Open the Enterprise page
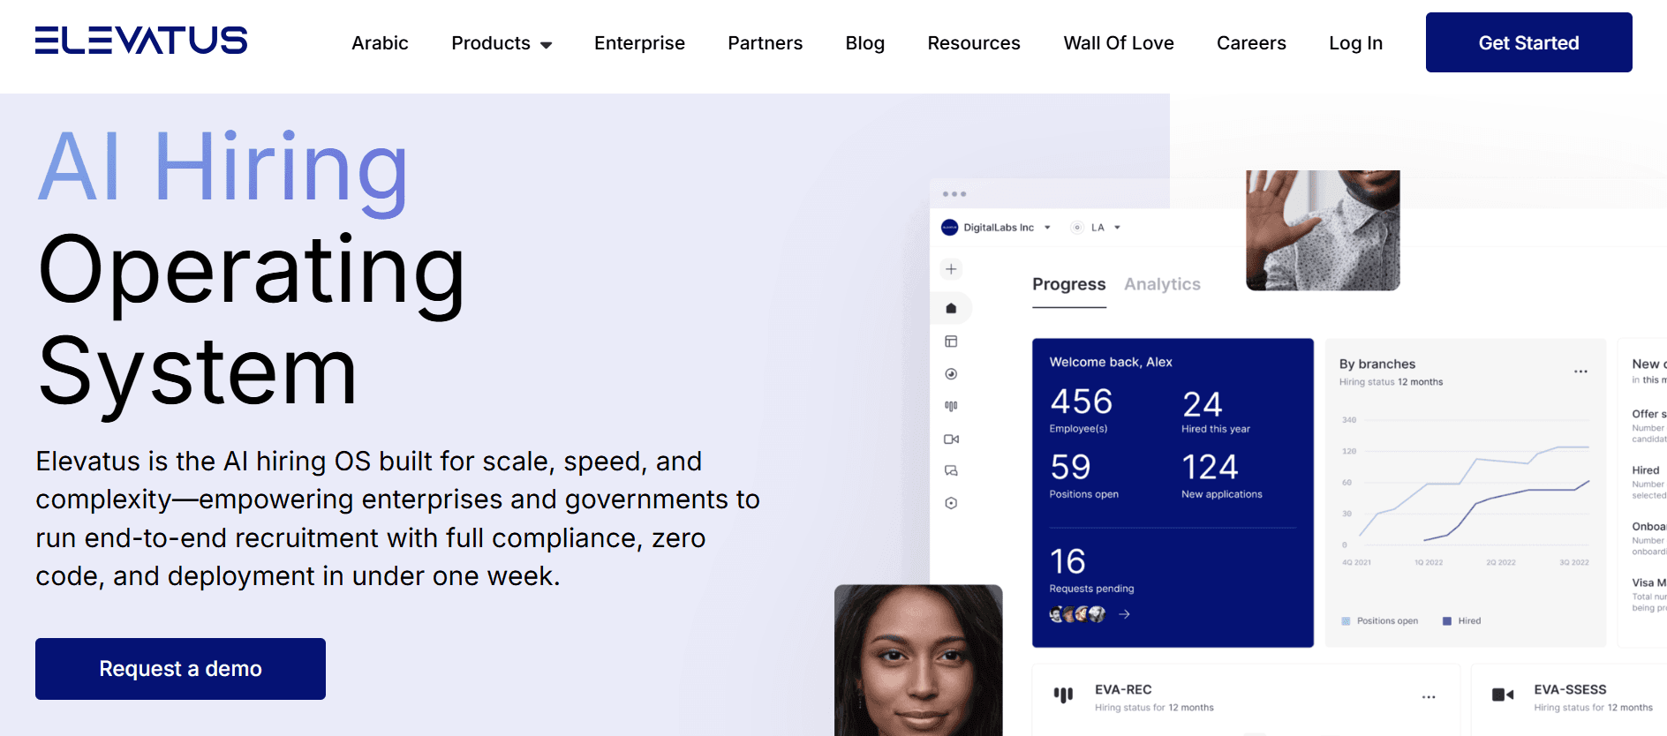The height and width of the screenshot is (736, 1667). (x=639, y=43)
